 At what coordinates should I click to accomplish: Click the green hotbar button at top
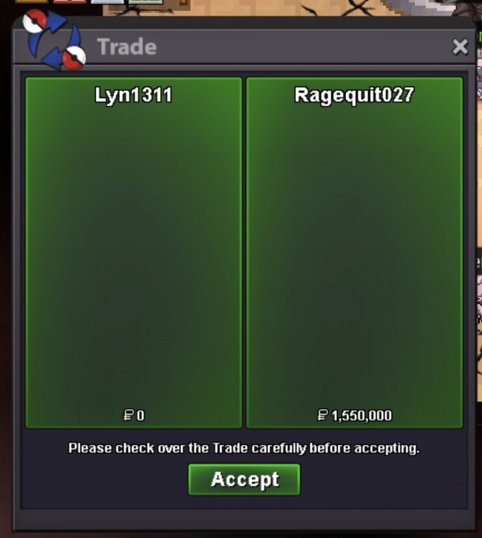point(145,1)
